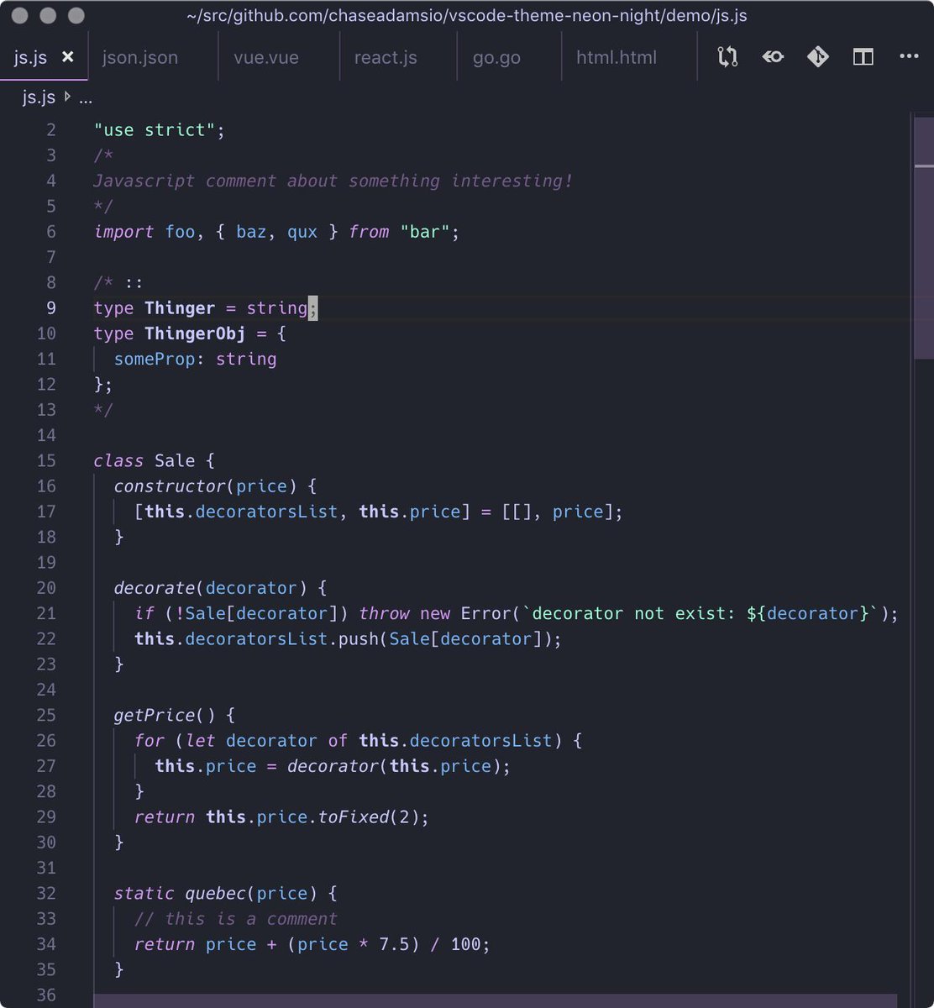The width and height of the screenshot is (934, 1008).
Task: Open the html.html tab
Action: [617, 56]
